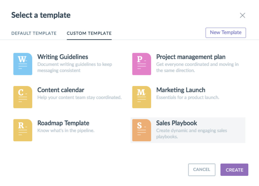The image size is (259, 186).
Task: Select the Custom Template tab
Action: 89,33
